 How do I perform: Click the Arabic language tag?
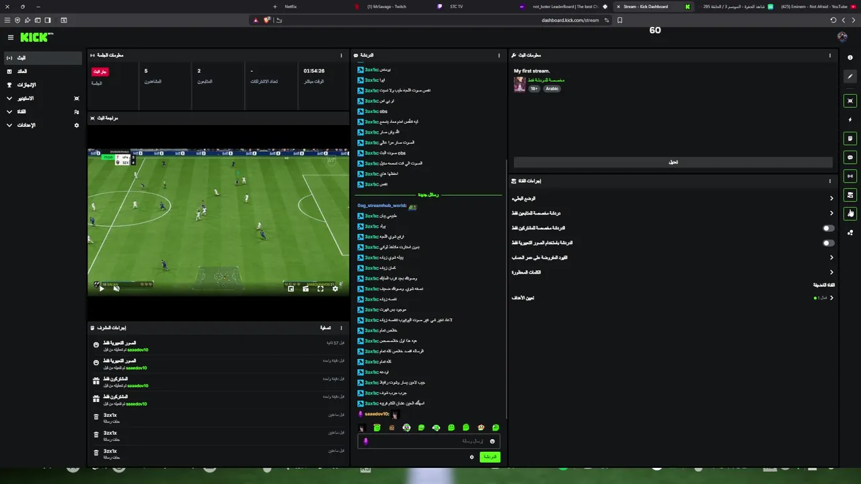click(552, 89)
